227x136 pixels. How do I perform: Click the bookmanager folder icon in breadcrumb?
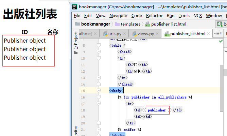(x=77, y=24)
